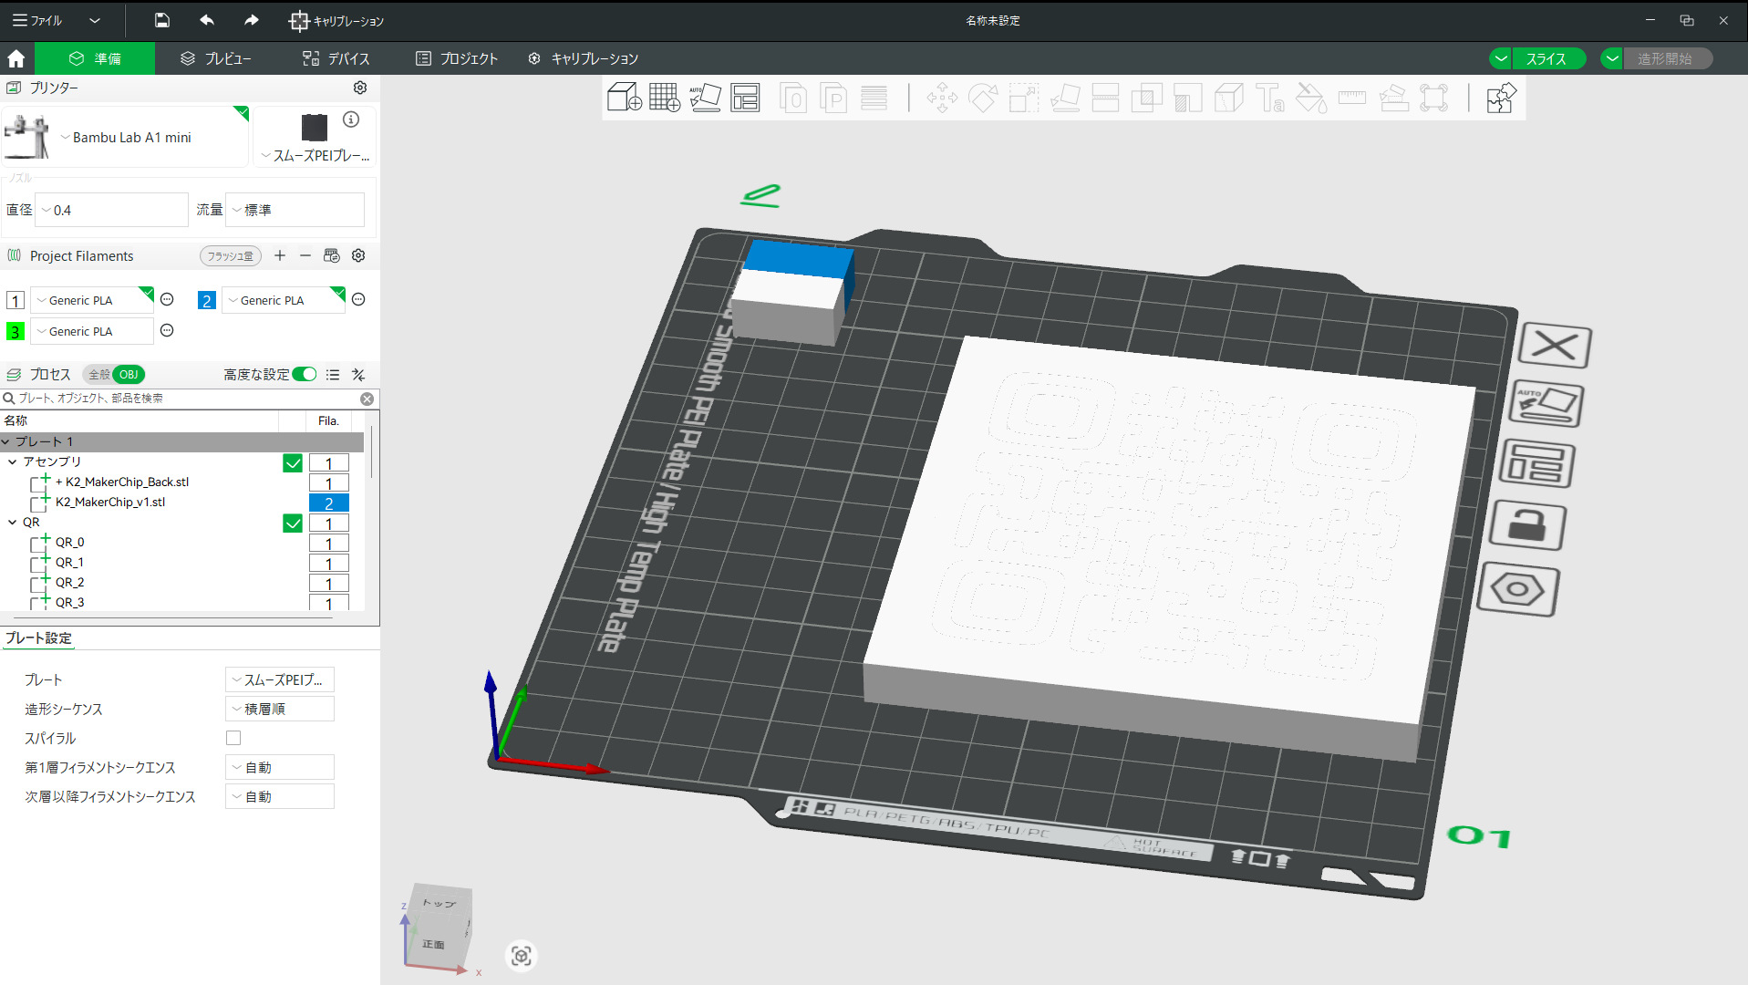Open the キャリブレーション tab
Image resolution: width=1748 pixels, height=985 pixels.
(584, 58)
